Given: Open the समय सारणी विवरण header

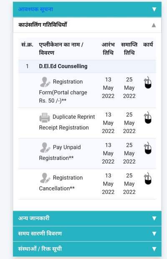Looking at the screenshot, I should coord(87,234).
